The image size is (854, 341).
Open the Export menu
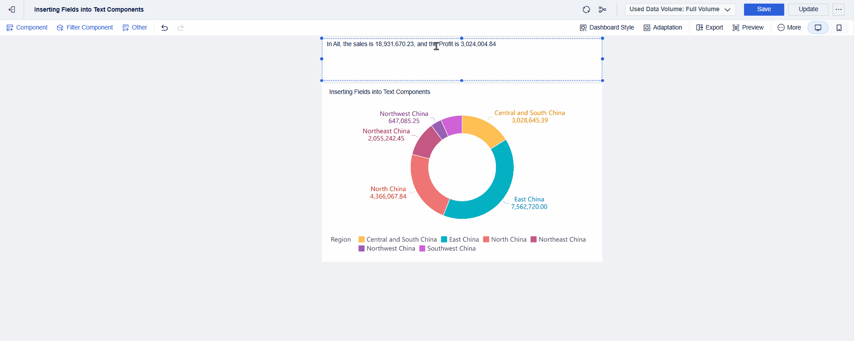point(710,28)
